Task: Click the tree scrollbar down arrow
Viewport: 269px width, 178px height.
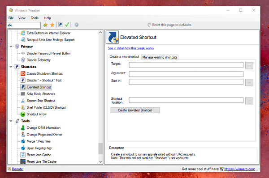Action: click(100, 162)
